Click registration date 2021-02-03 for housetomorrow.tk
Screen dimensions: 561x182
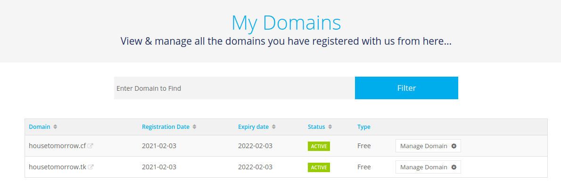click(159, 167)
